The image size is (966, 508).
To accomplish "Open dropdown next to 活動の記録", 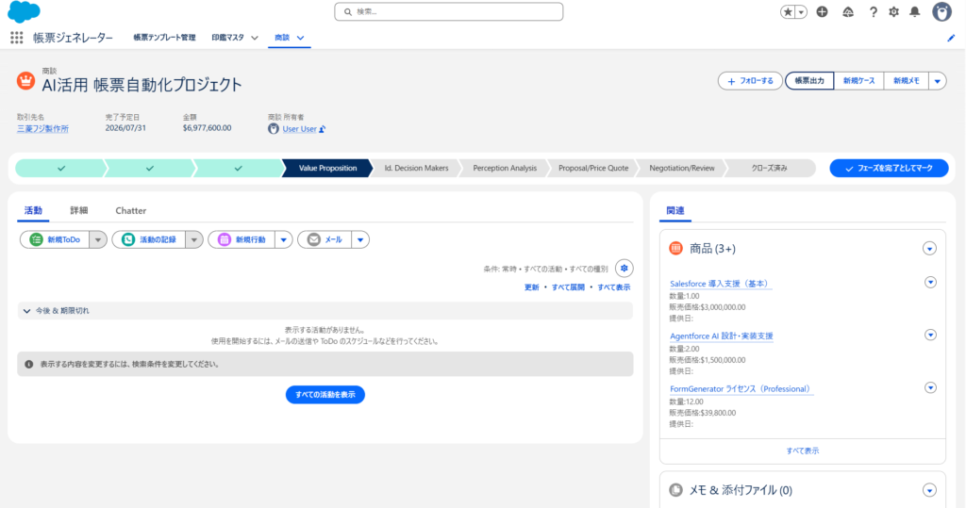I will pyautogui.click(x=194, y=239).
